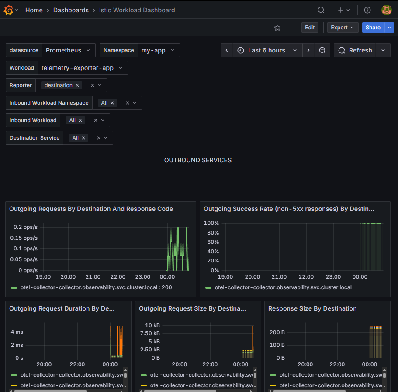Open Response Size By Destination panel title
Screen dimensions: 398x392
click(312, 308)
